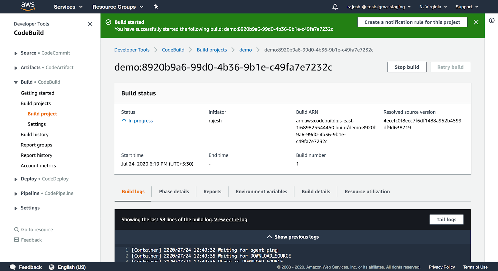The height and width of the screenshot is (271, 498).
Task: Click the In progress status link
Action: point(141,121)
